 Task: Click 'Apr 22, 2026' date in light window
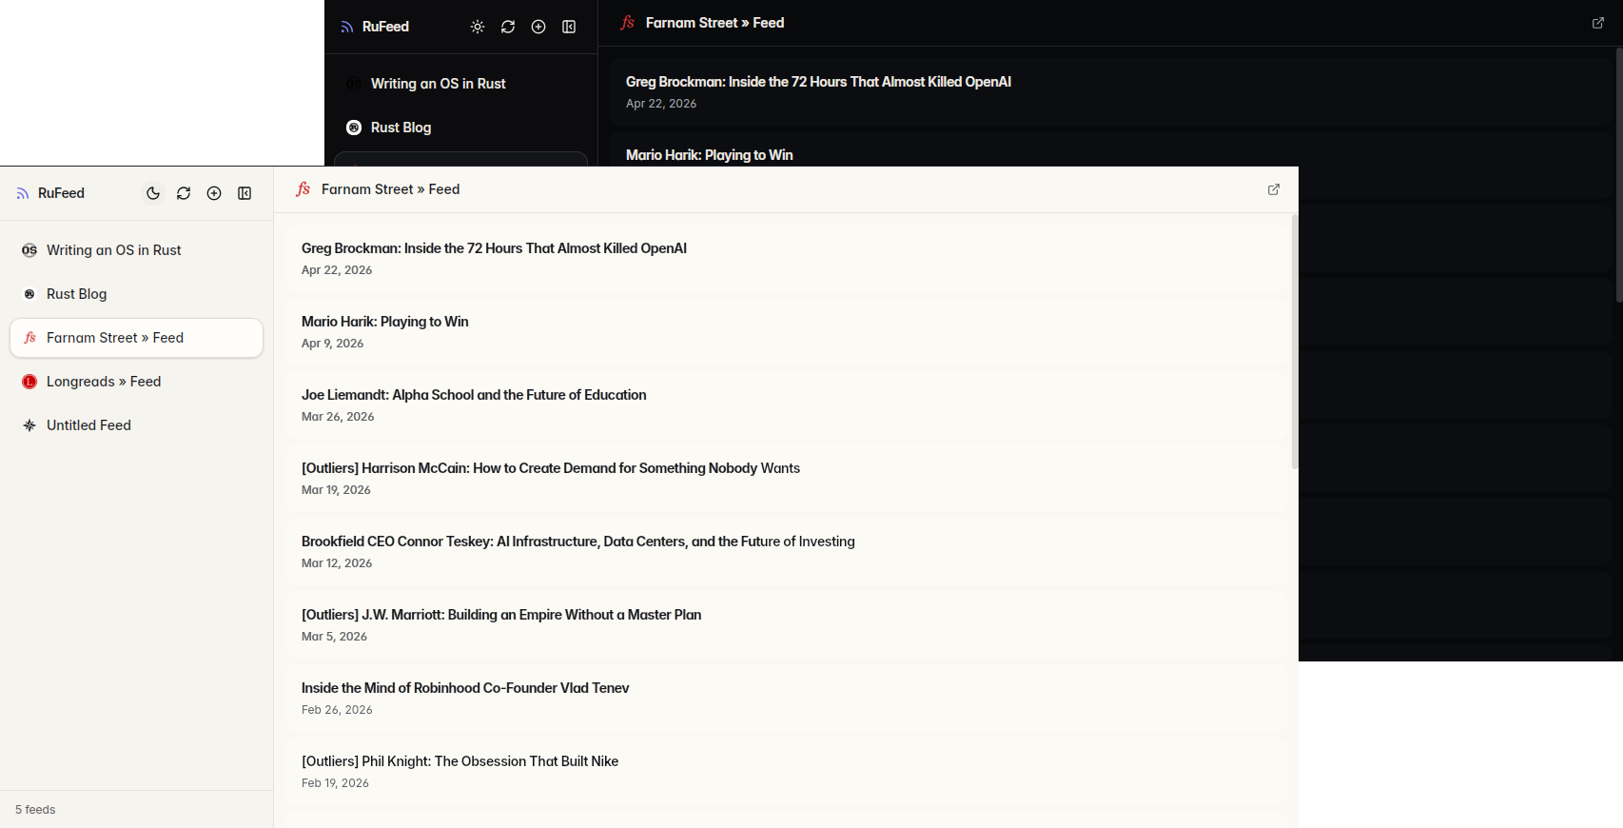pyautogui.click(x=337, y=270)
